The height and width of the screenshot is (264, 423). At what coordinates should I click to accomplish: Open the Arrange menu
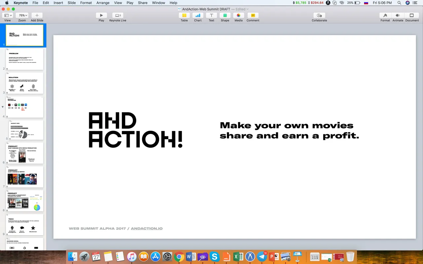pos(103,3)
